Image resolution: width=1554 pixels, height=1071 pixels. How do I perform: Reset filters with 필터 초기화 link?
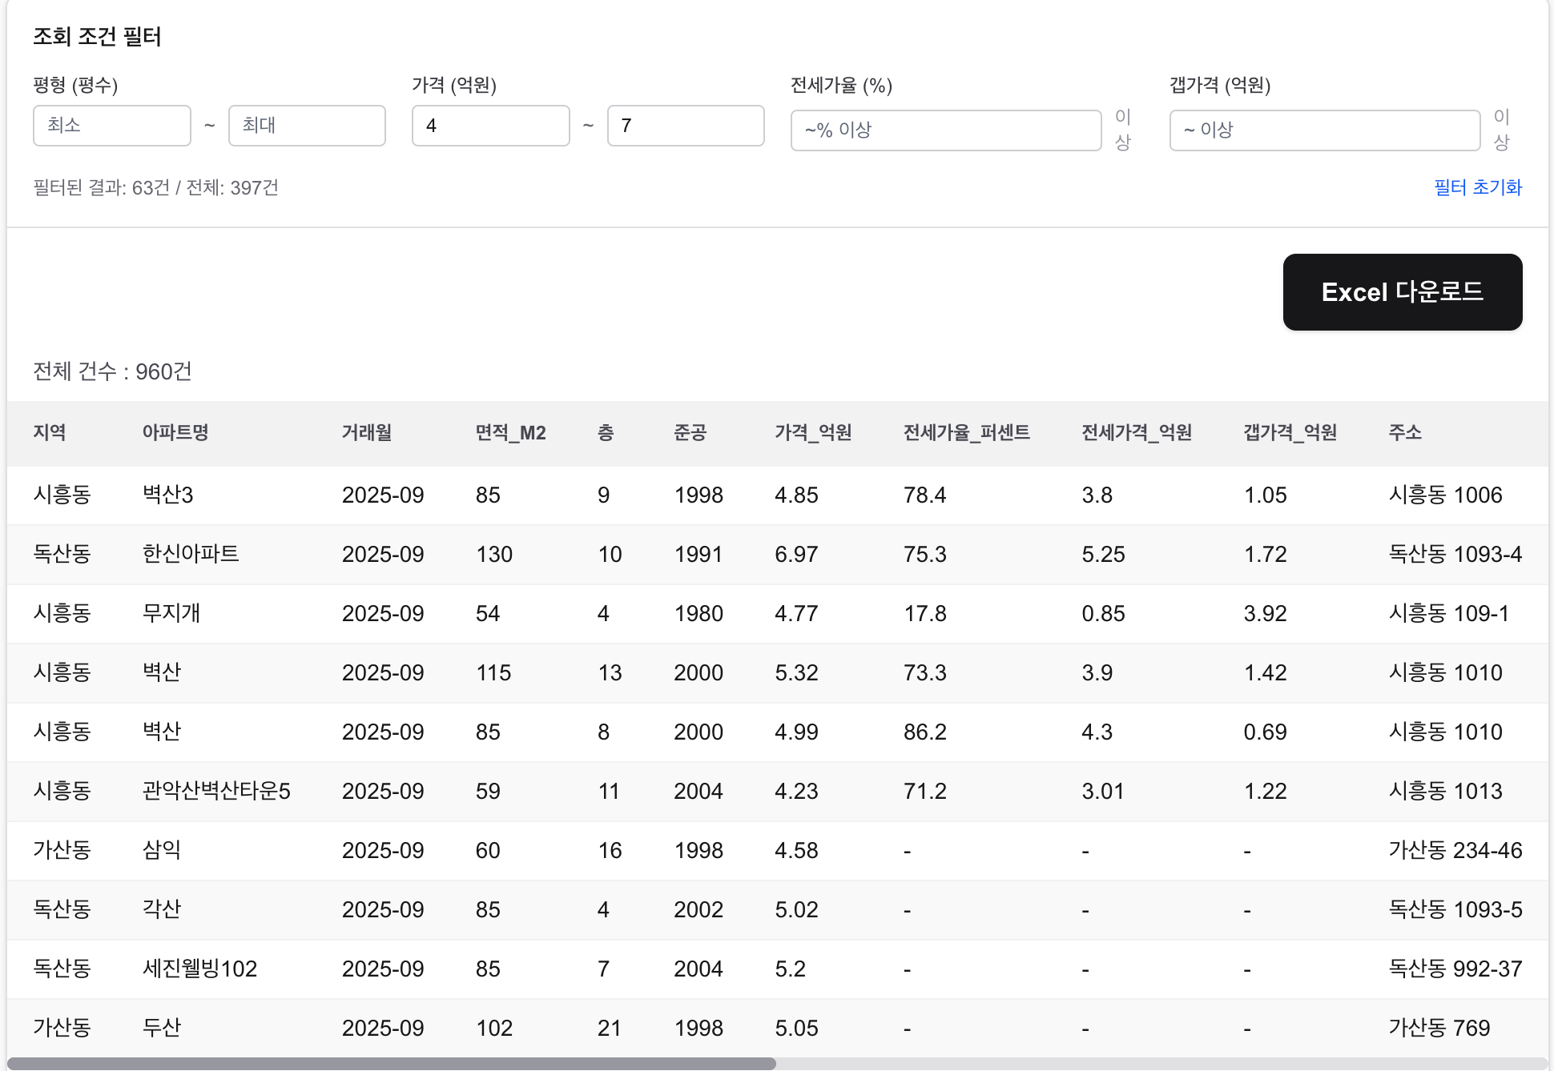point(1477,187)
